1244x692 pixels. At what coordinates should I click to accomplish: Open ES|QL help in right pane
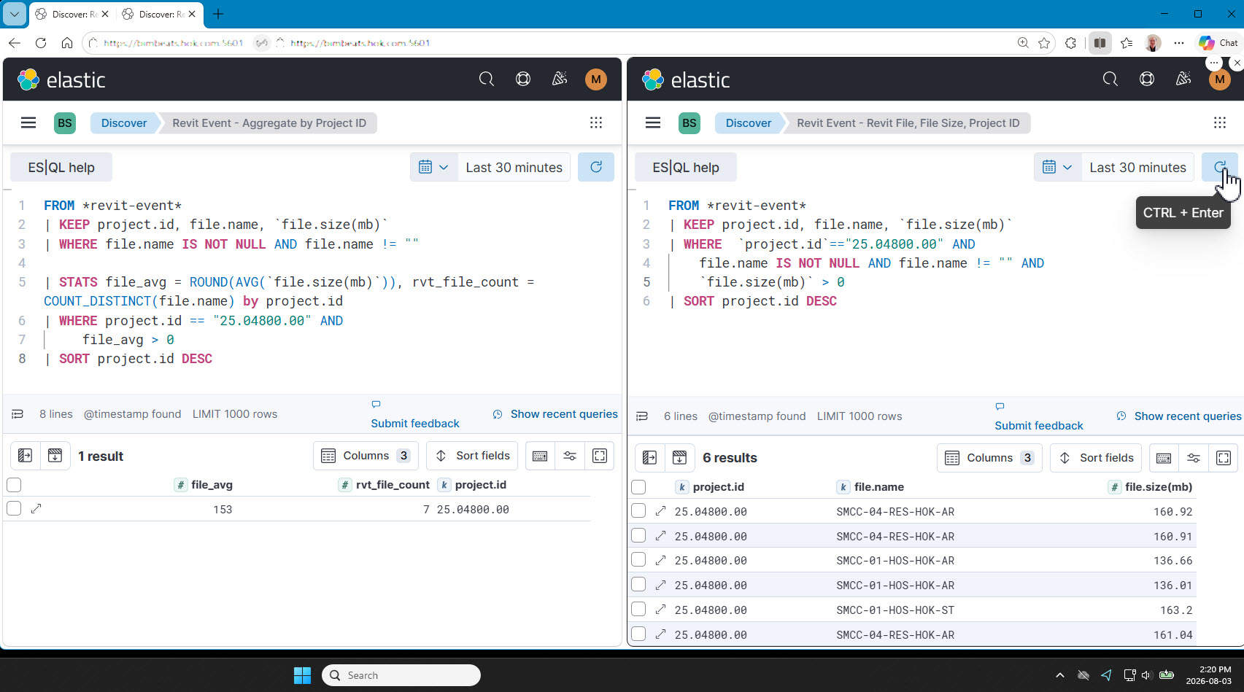pos(686,167)
